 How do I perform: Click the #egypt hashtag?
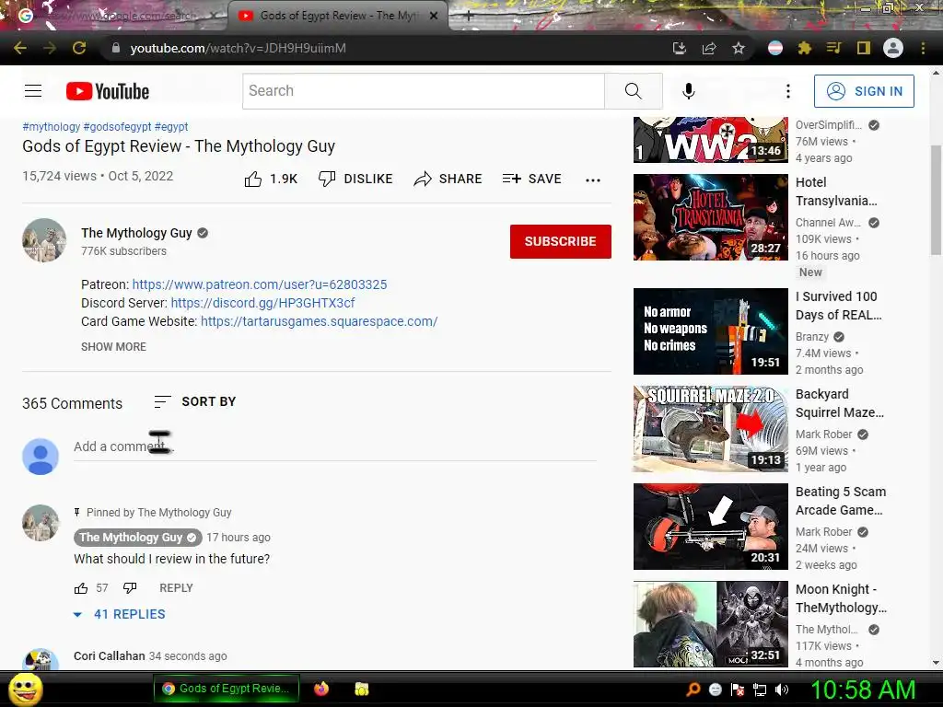click(171, 127)
